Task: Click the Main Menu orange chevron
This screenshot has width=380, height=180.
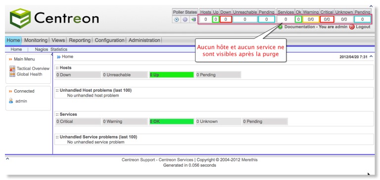Action: [x=10, y=59]
